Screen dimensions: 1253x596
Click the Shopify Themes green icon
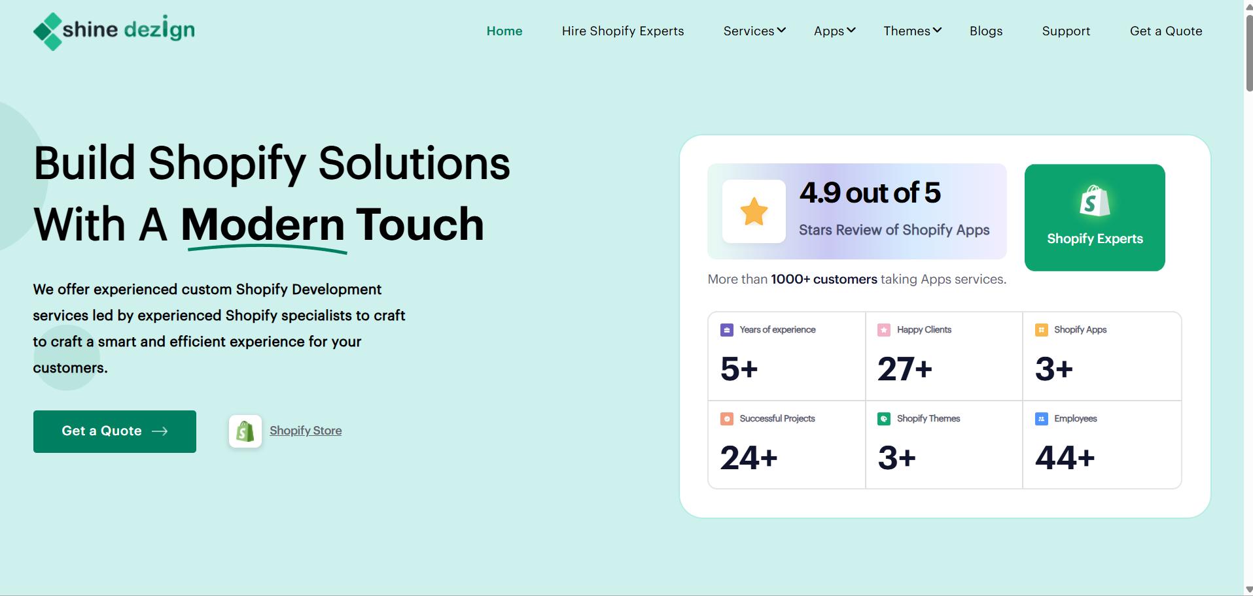pos(883,419)
